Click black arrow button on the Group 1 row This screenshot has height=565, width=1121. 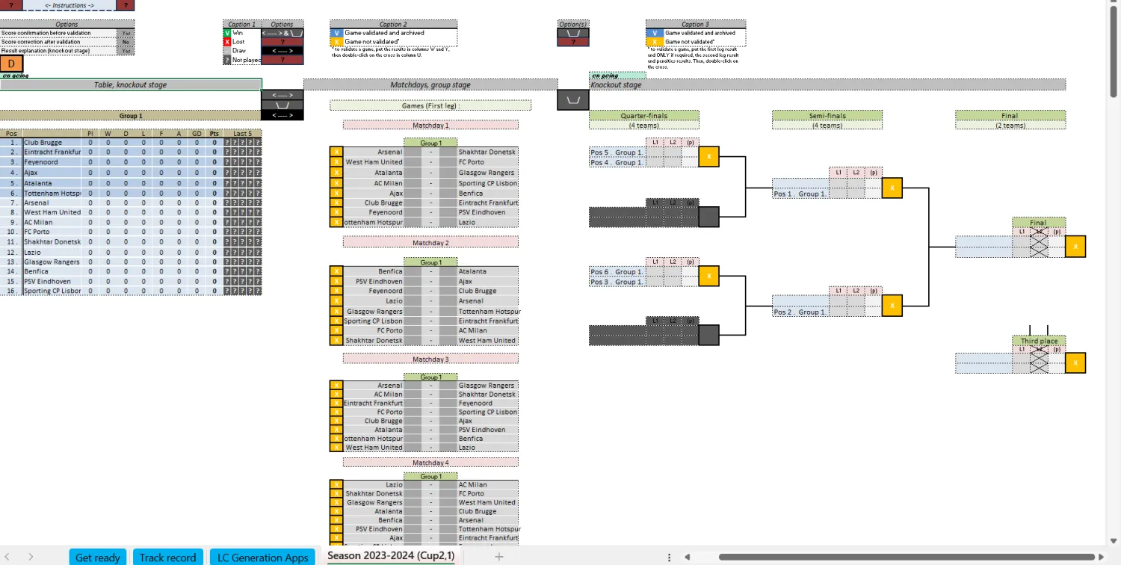[282, 116]
